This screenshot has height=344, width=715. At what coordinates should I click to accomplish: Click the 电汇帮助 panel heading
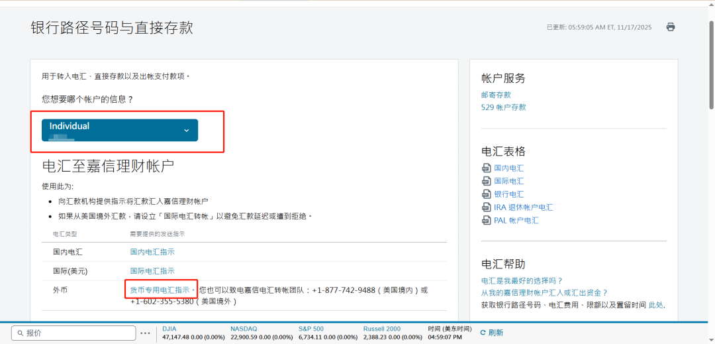[x=503, y=264]
